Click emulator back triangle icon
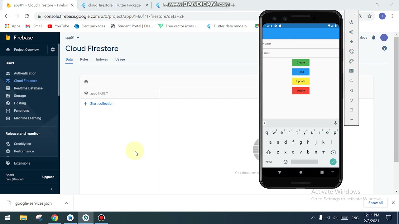 [351, 91]
